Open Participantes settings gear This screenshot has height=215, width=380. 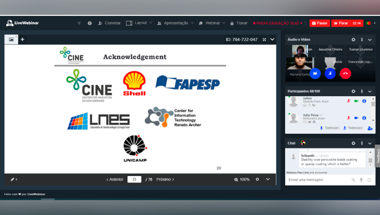(353, 91)
